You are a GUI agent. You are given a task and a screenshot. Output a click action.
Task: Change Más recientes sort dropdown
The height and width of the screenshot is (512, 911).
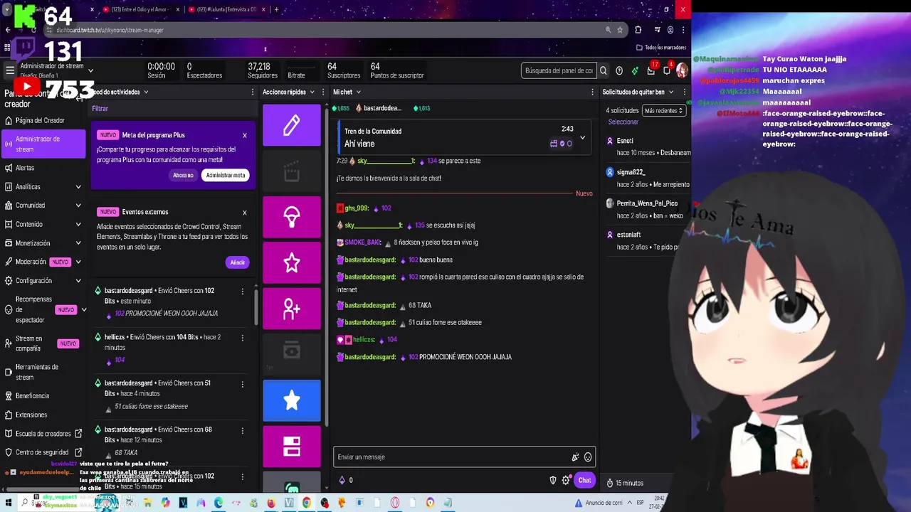coord(663,110)
